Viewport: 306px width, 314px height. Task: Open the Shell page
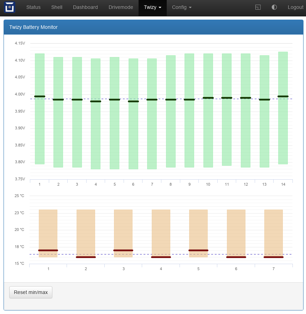click(57, 7)
